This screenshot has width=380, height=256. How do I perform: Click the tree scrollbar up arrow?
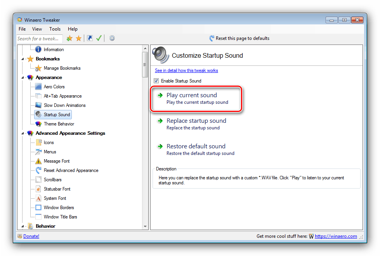(145, 48)
